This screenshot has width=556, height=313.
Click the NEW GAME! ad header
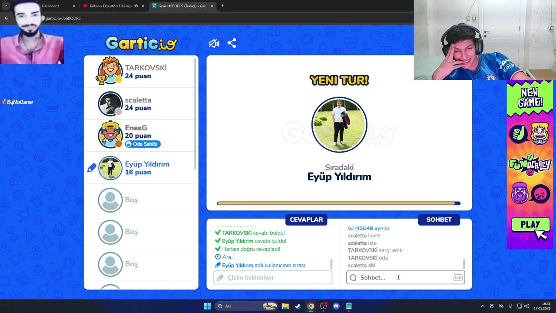tap(530, 98)
